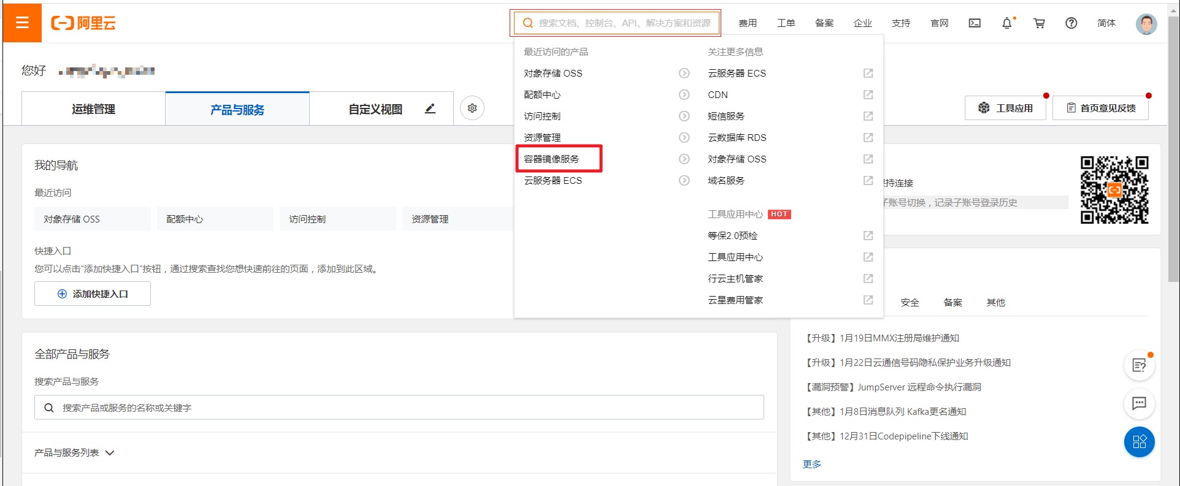The image size is (1180, 486).
Task: Click arrow icon next to 配额中心
Action: pos(684,95)
